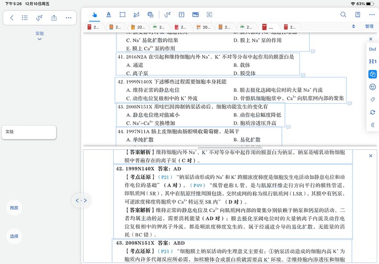The height and width of the screenshot is (264, 379).
Task: Expand the 实验 dropdown chevron at top
Action: 40,39
